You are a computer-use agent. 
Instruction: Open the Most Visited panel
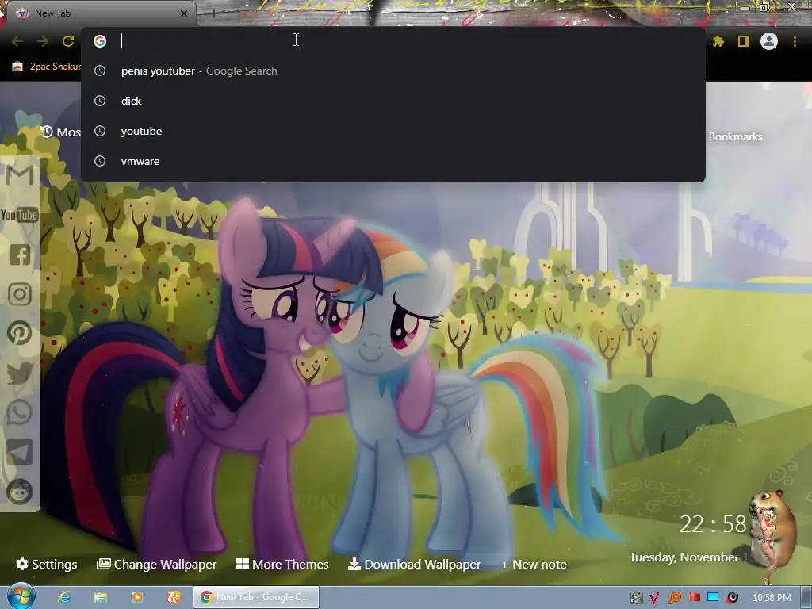pos(61,132)
